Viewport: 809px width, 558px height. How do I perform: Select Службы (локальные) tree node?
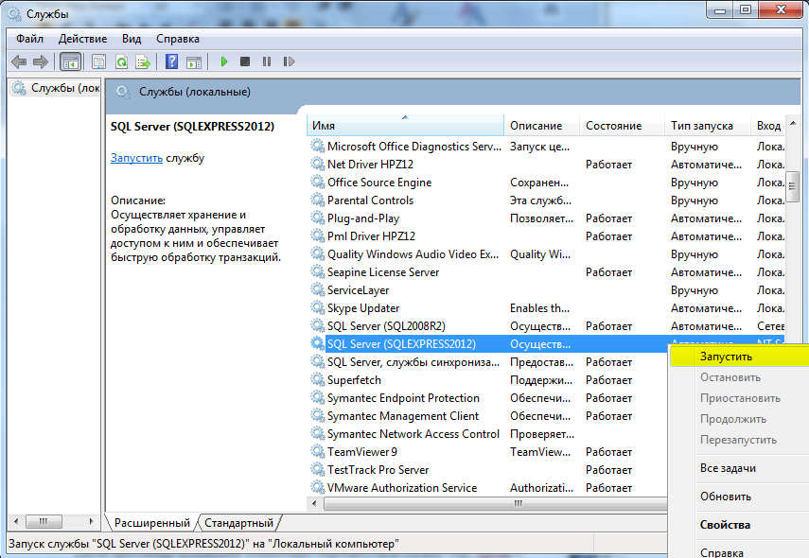56,88
